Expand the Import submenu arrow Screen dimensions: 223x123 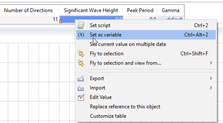tap(211, 88)
